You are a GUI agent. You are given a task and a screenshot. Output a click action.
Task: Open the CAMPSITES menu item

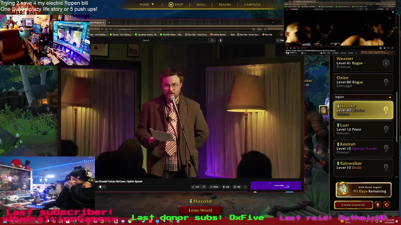click(253, 4)
